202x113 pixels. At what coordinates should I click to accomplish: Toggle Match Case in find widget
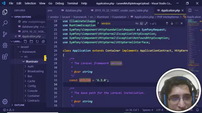[x=137, y=24]
